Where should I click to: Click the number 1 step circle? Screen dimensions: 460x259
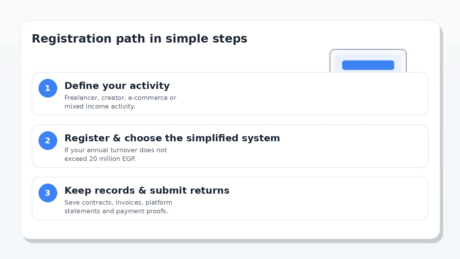coord(48,88)
